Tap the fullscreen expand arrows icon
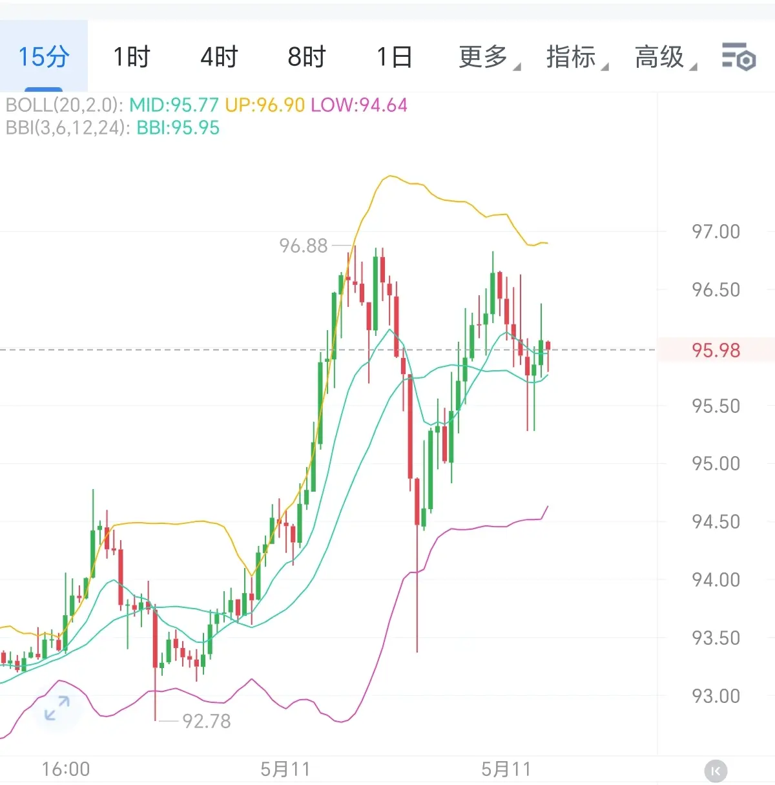The width and height of the screenshot is (775, 785). coord(57,708)
